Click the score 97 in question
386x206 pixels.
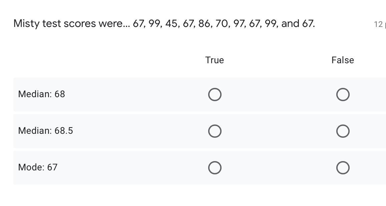pyautogui.click(x=239, y=24)
